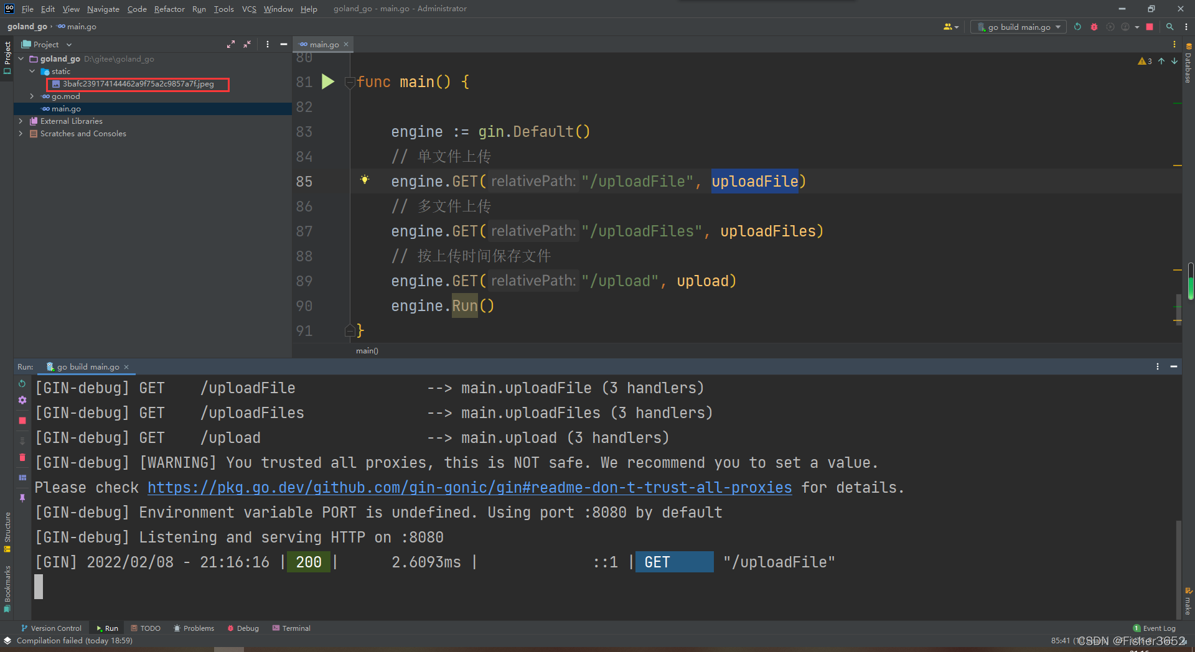1195x652 pixels.
Task: Open editor tabs three-dot menu
Action: coord(1174,44)
